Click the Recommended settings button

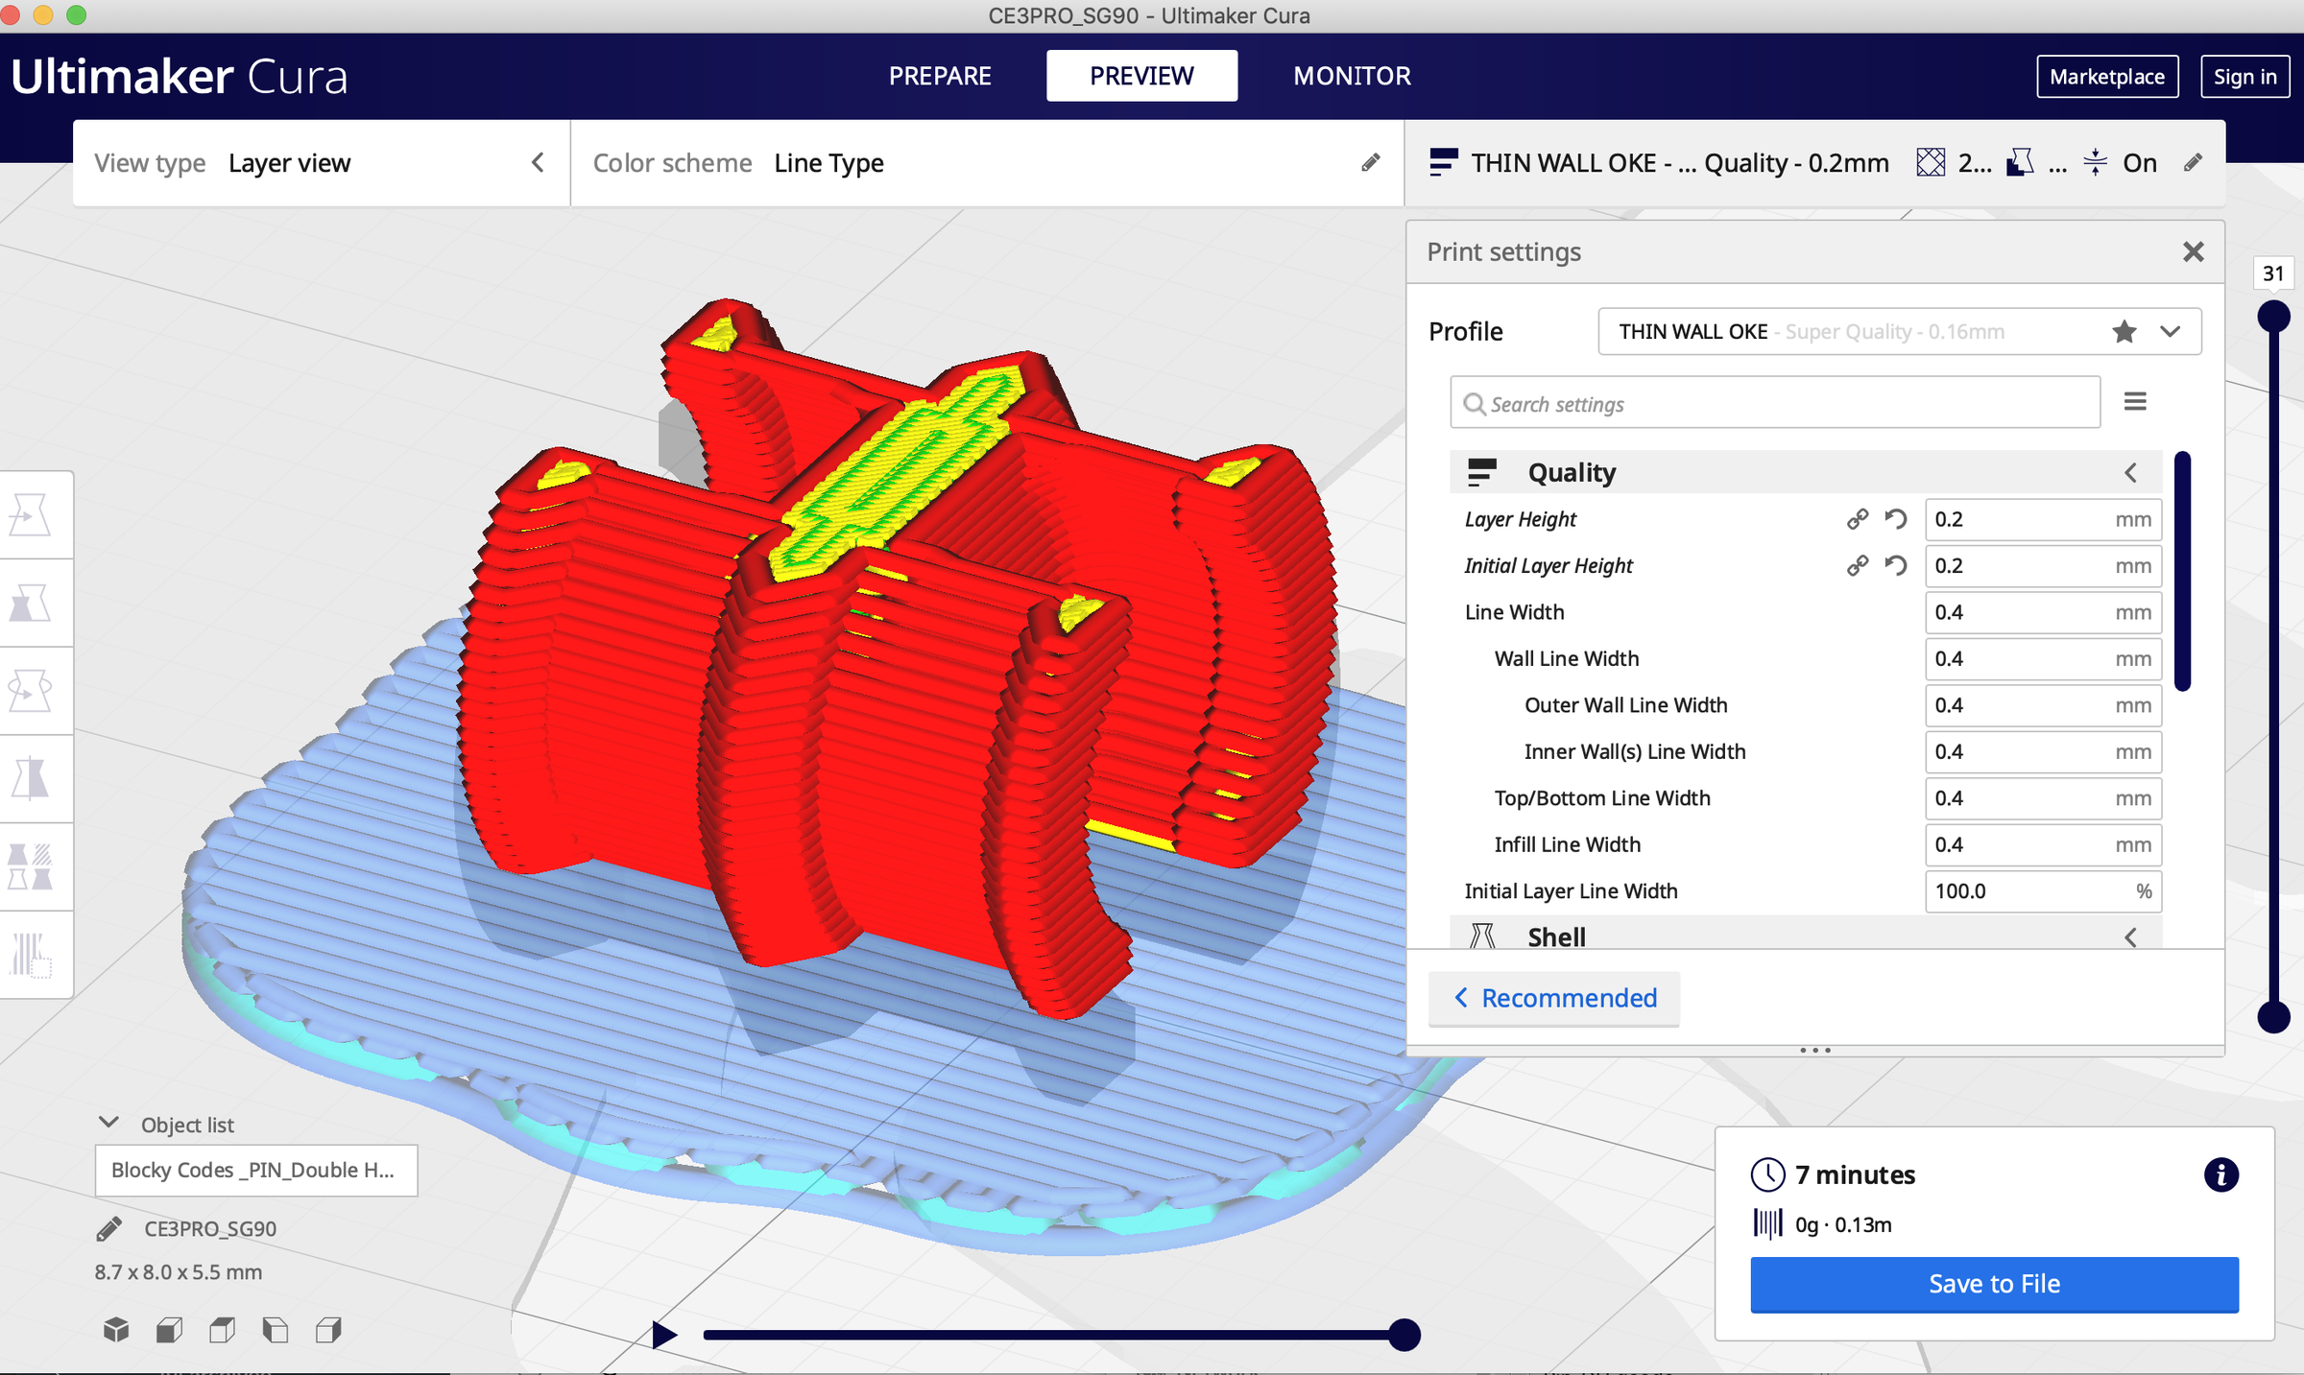tap(1554, 998)
